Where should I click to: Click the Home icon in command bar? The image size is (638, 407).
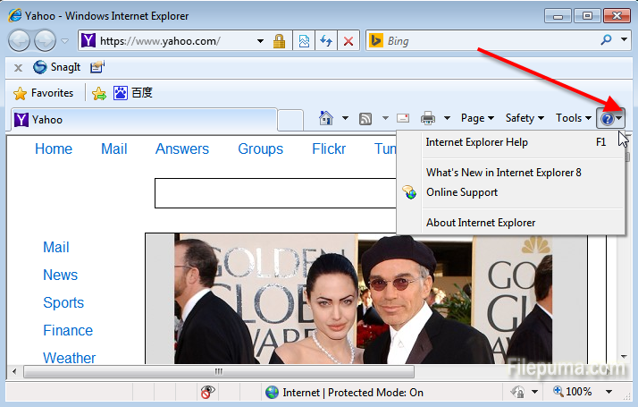[x=326, y=118]
